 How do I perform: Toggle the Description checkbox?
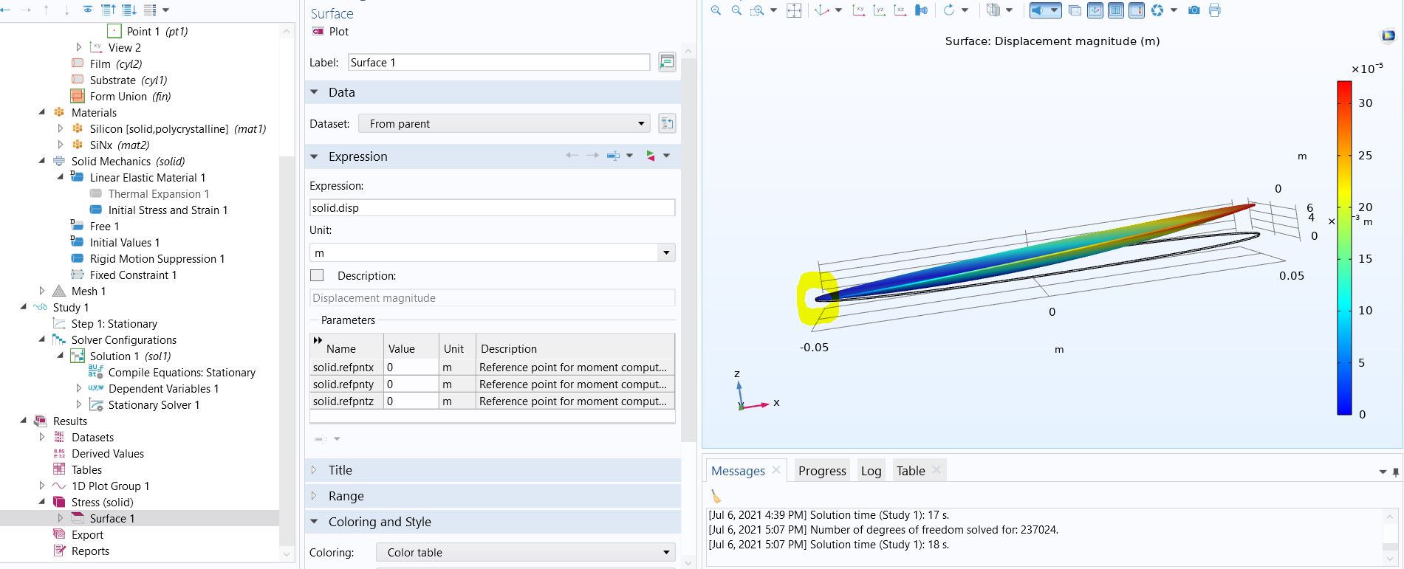coord(318,275)
